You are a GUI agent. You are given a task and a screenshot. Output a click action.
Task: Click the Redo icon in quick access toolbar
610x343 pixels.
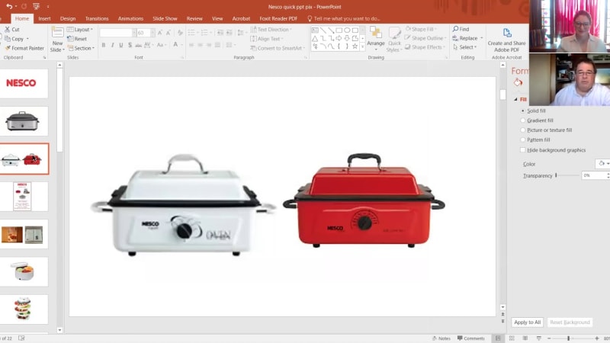(x=24, y=6)
